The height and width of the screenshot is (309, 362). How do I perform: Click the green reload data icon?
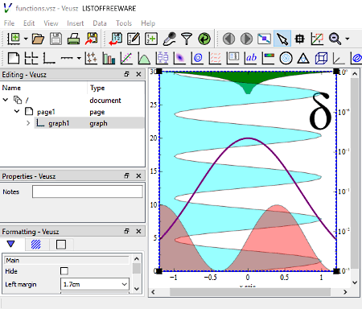coord(204,39)
